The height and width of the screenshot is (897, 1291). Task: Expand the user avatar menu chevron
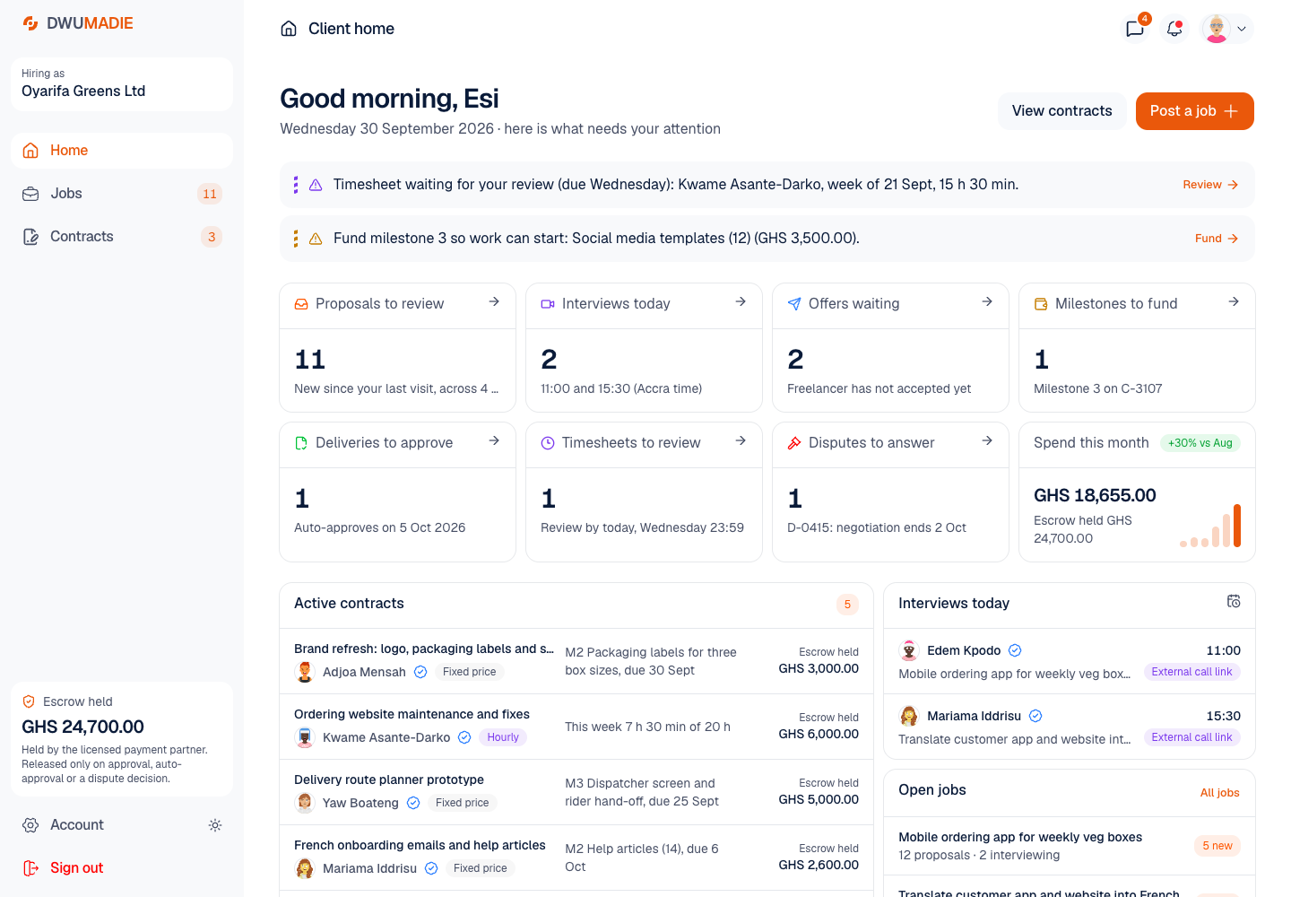pyautogui.click(x=1242, y=29)
